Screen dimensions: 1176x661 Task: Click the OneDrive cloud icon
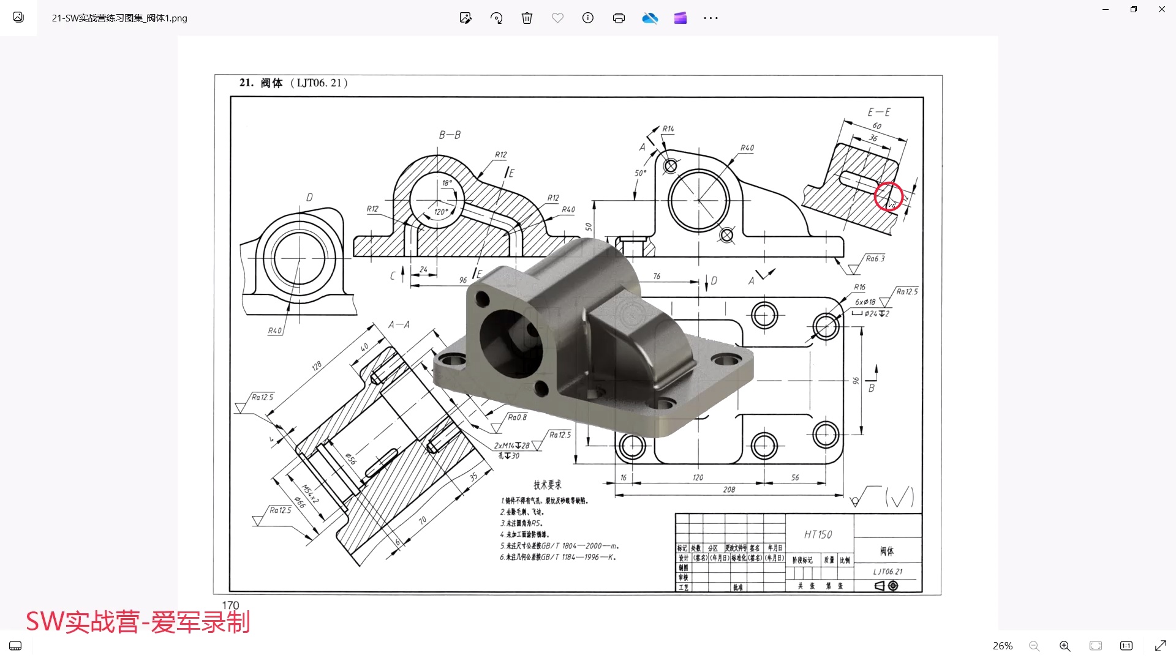click(x=650, y=18)
